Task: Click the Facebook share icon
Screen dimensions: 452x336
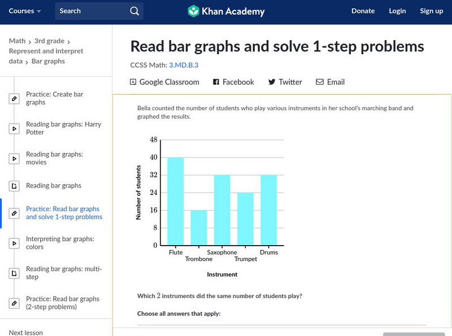Action: [216, 82]
